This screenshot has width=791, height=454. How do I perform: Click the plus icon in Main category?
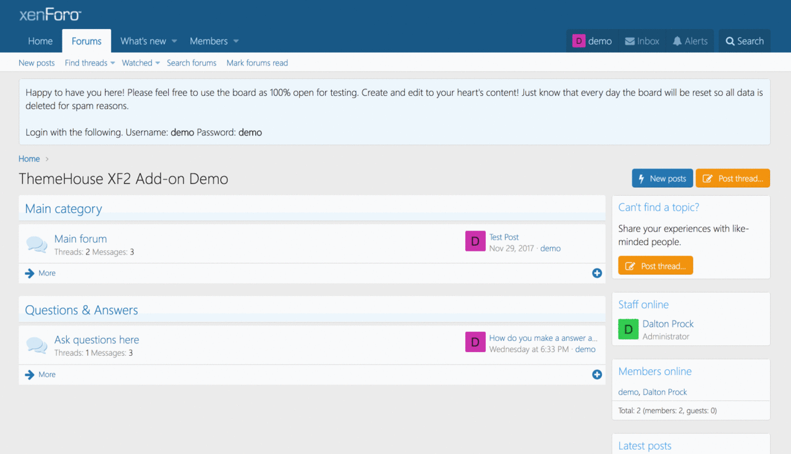click(597, 273)
